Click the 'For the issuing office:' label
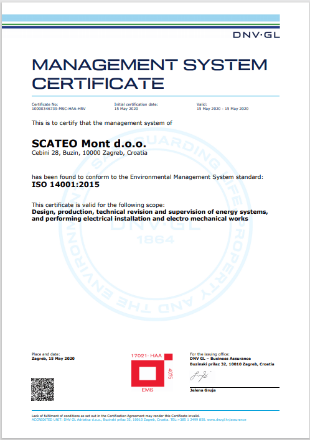The image size is (310, 440). (210, 354)
